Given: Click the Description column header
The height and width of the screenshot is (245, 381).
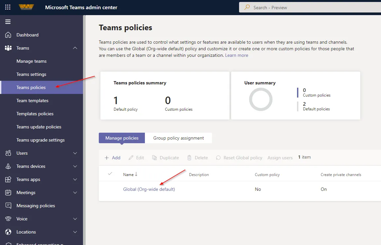Looking at the screenshot, I should 199,175.
